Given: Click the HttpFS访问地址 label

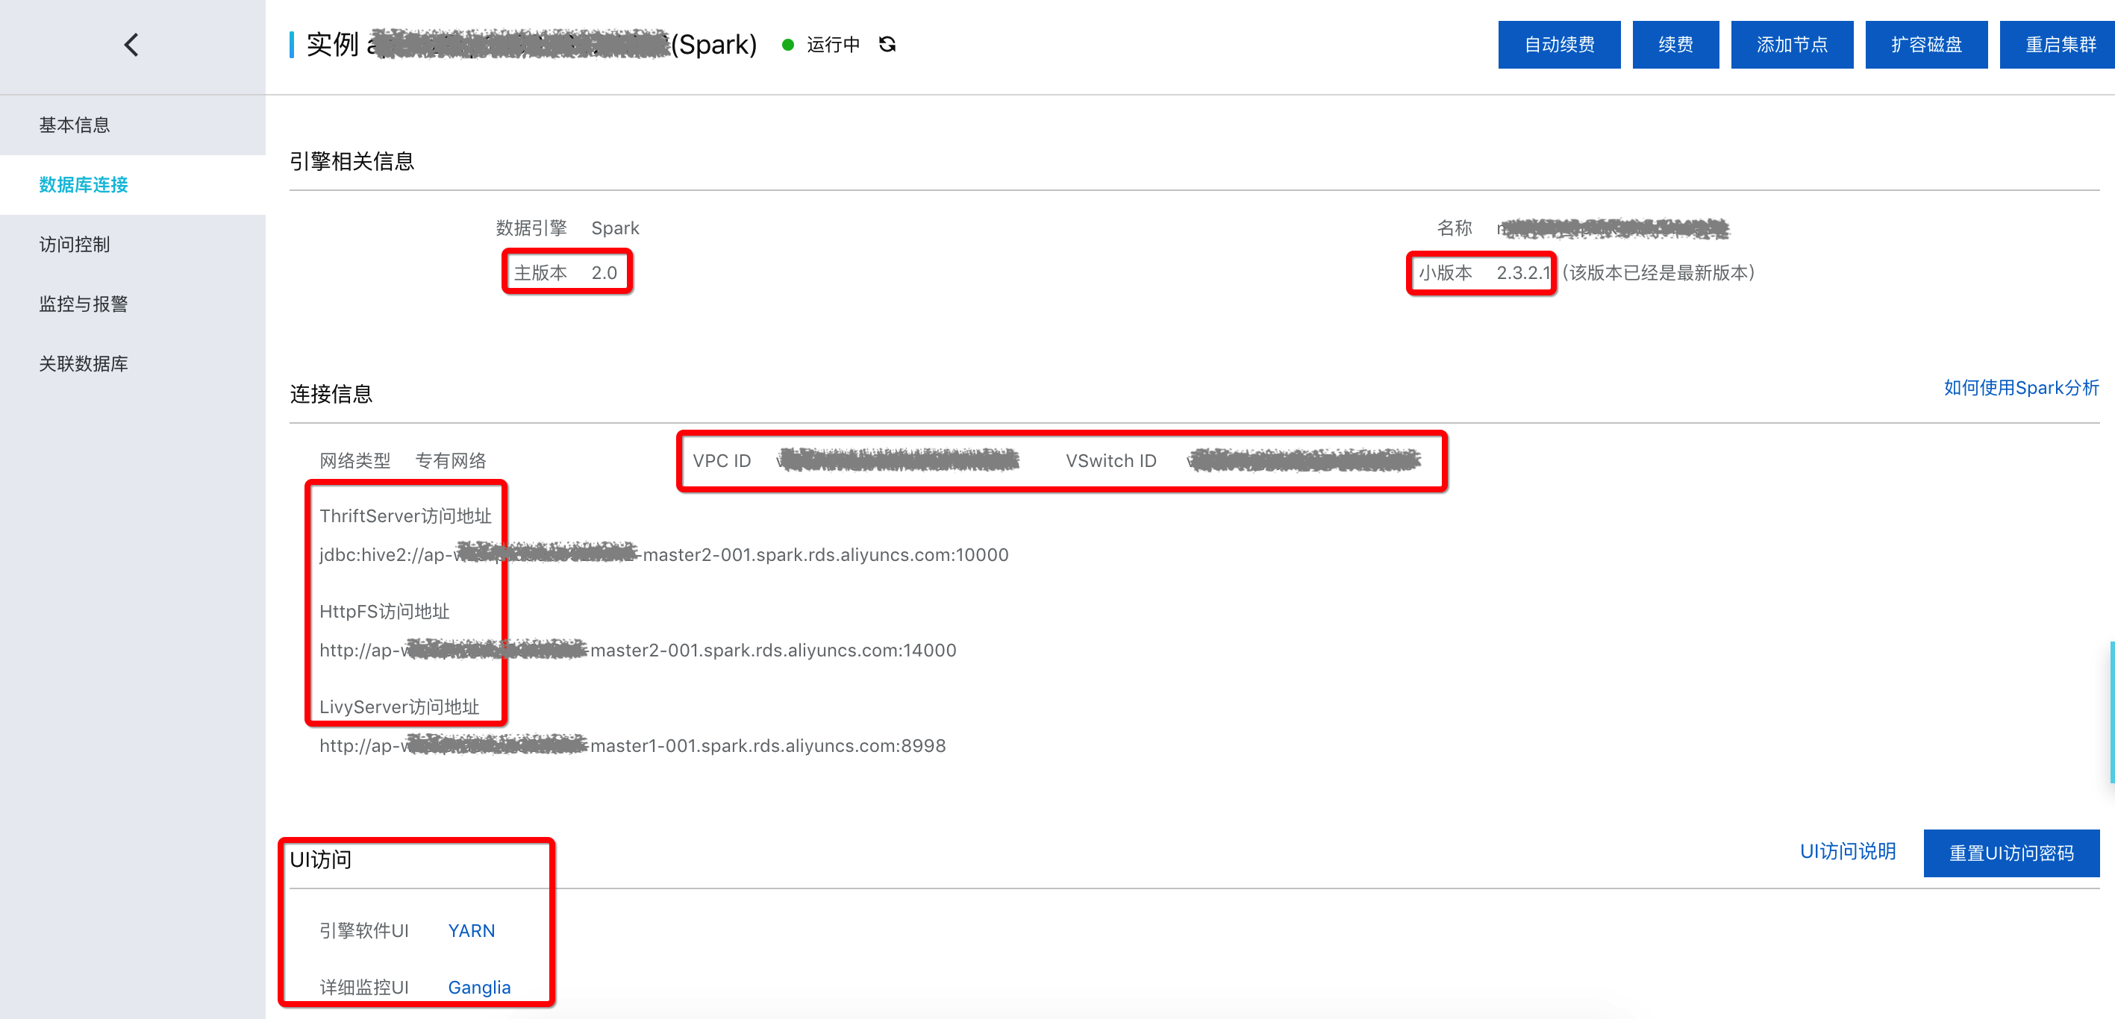Looking at the screenshot, I should tap(384, 611).
